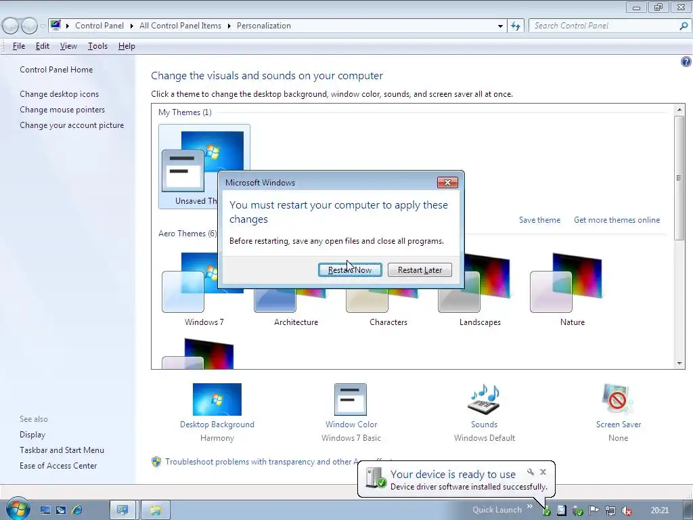Viewport: 693px width, 520px height.
Task: Click the Back navigation button
Action: point(11,26)
